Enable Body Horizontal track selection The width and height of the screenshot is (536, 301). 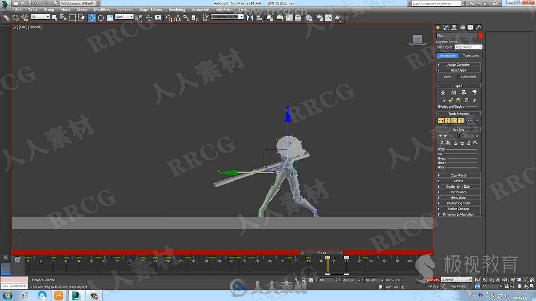[x=441, y=121]
